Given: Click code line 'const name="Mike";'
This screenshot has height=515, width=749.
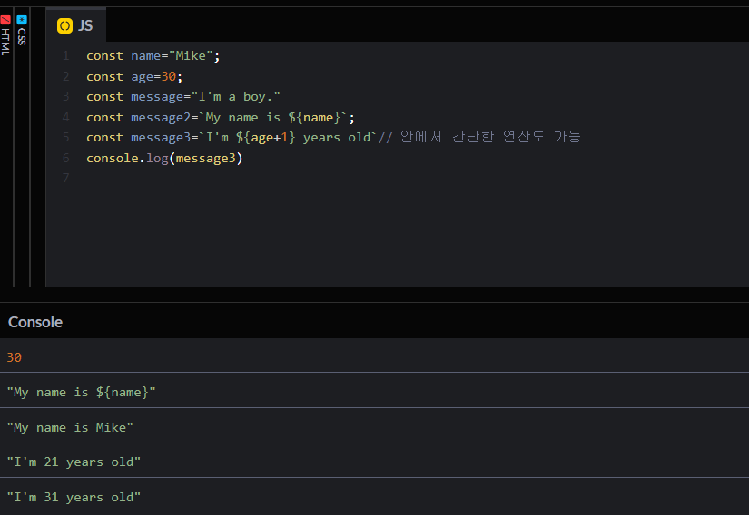Looking at the screenshot, I should (153, 56).
